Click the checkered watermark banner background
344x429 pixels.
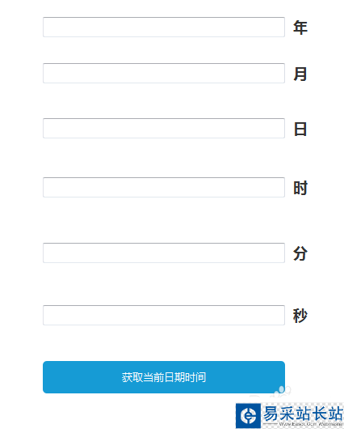pyautogui.click(x=303, y=415)
